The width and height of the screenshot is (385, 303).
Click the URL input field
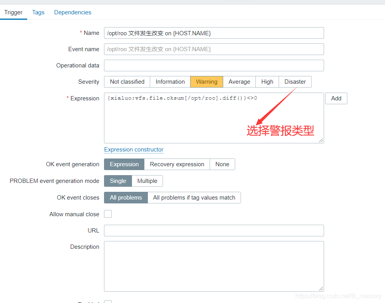coord(214,231)
